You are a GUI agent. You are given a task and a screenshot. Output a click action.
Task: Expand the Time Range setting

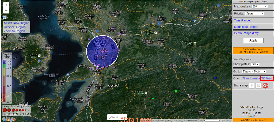(x=242, y=20)
